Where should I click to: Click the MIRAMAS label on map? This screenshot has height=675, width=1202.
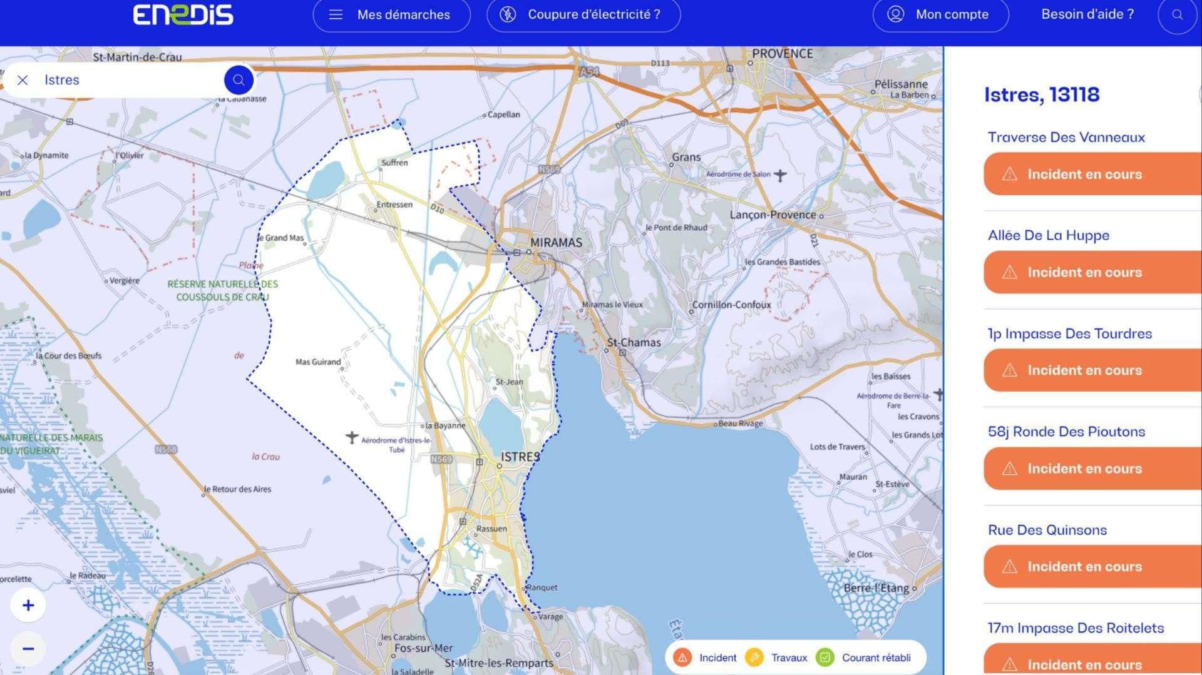coord(556,242)
